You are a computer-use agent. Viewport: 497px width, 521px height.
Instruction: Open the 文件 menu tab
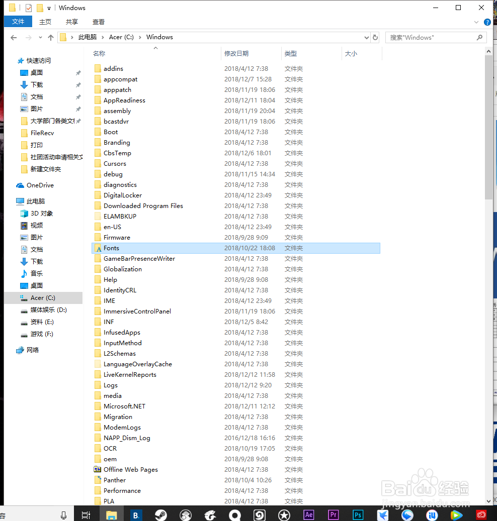click(x=18, y=22)
